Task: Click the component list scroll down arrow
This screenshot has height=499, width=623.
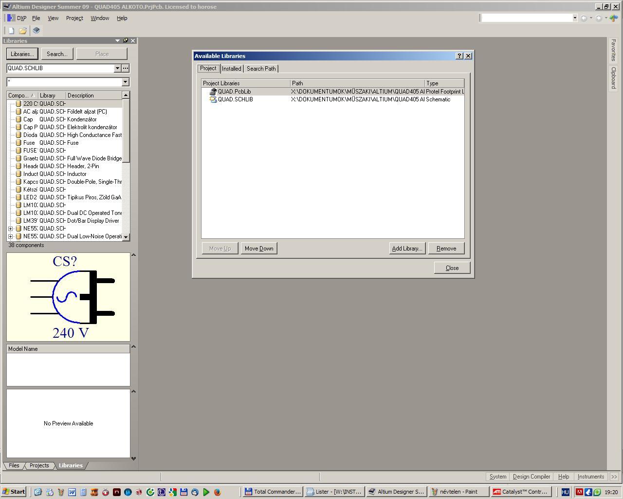Action: 126,237
